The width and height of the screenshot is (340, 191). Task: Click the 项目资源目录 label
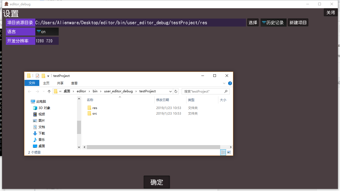pos(20,23)
